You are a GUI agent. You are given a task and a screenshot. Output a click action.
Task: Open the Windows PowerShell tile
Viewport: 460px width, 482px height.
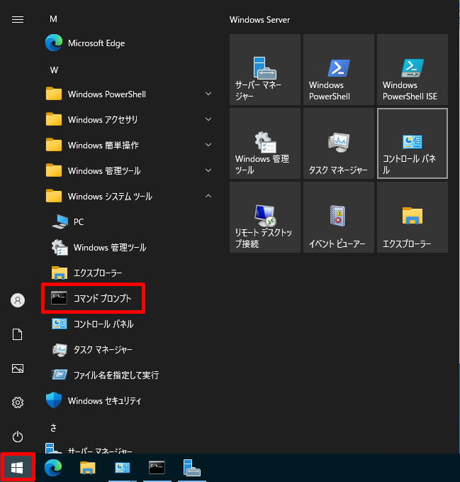point(339,70)
